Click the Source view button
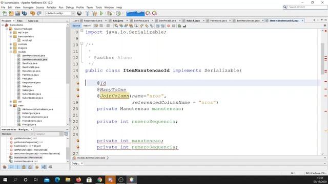 76,26
